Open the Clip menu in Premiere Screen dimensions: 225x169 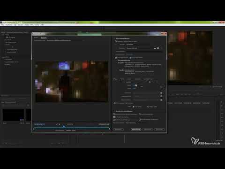point(15,25)
